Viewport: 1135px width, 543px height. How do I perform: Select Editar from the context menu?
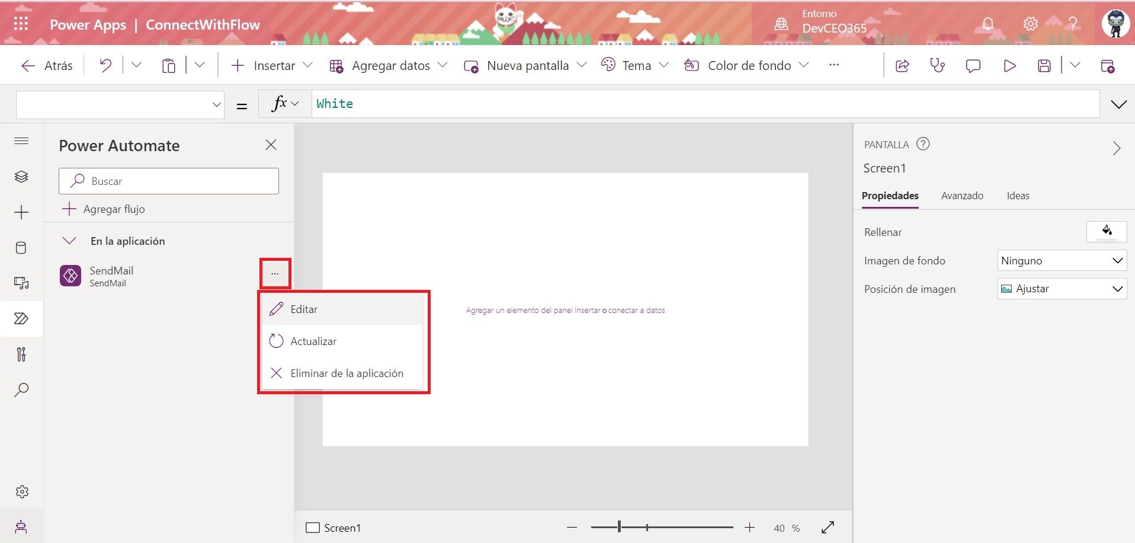tap(343, 309)
